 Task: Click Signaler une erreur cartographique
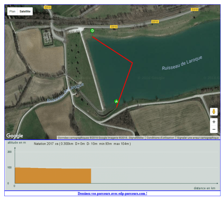point(198,138)
